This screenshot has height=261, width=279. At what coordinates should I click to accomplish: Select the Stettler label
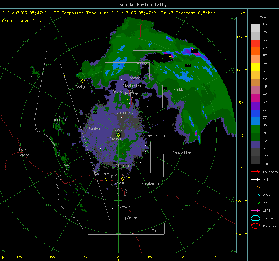point(181,90)
